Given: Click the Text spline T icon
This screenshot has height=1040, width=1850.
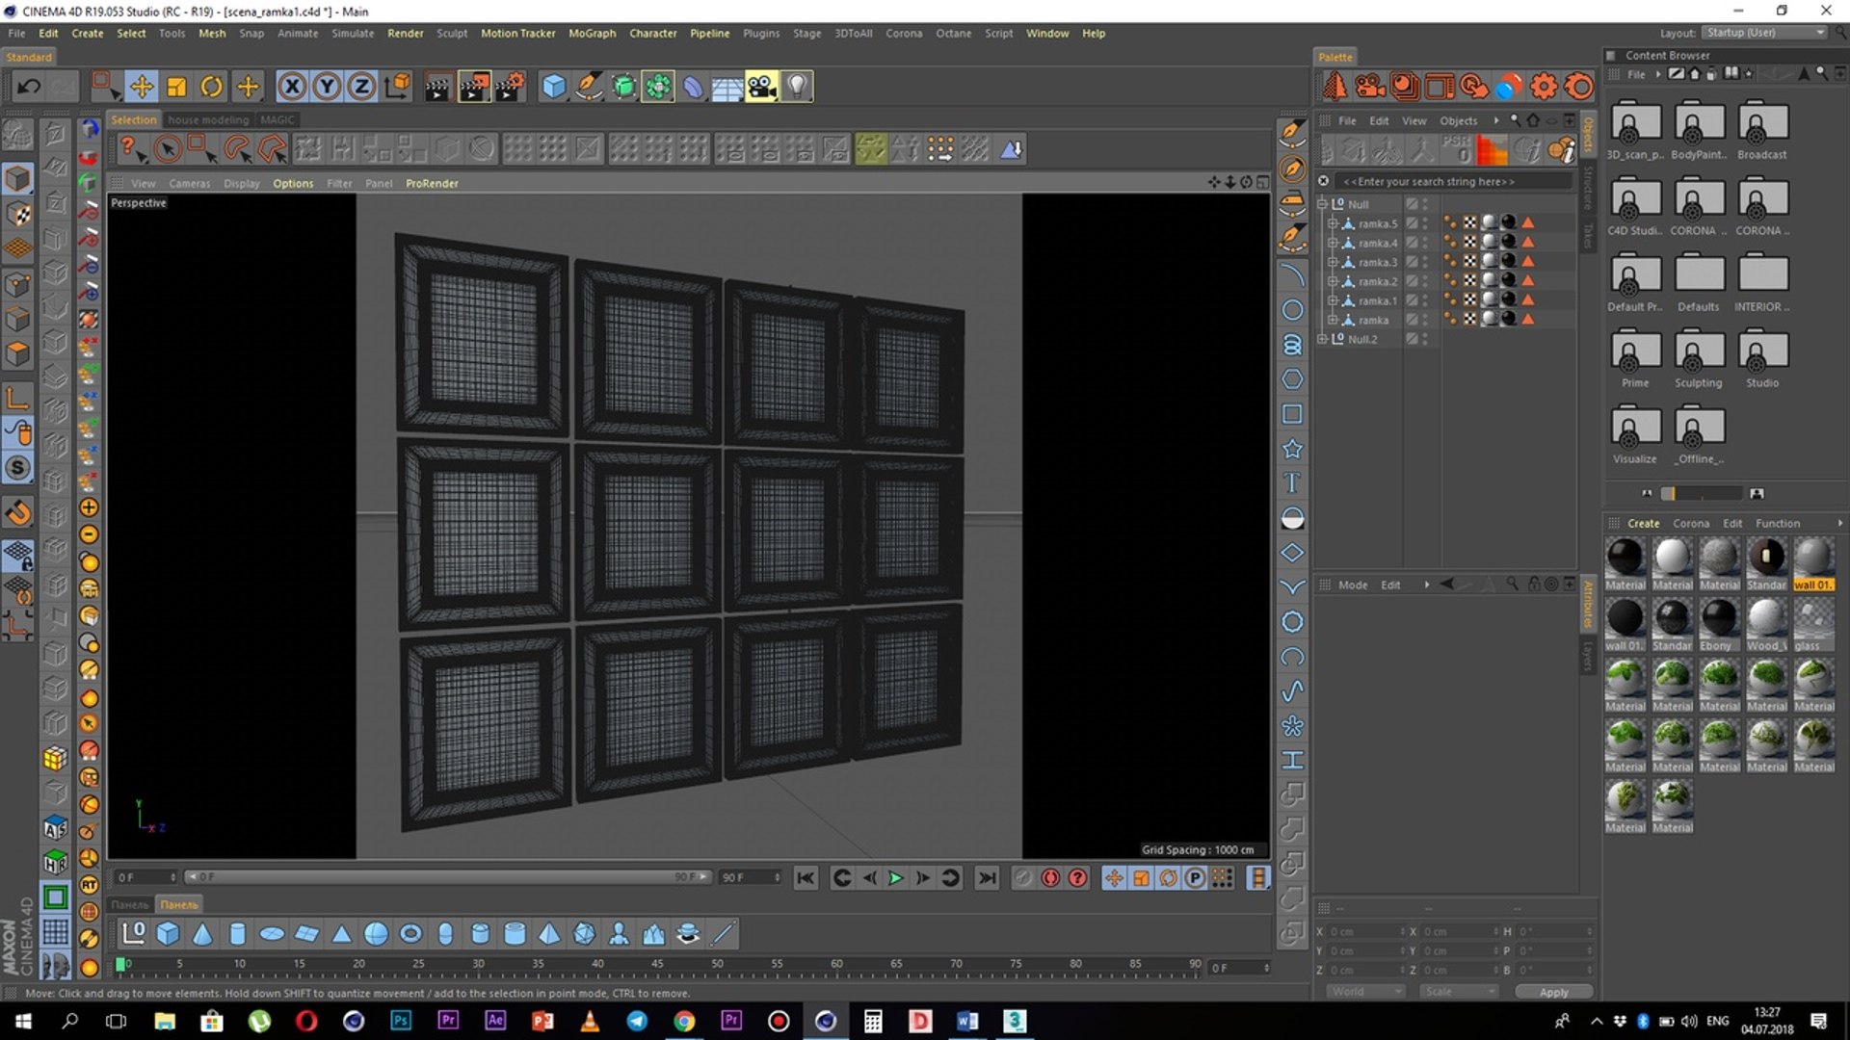Looking at the screenshot, I should click(1292, 483).
